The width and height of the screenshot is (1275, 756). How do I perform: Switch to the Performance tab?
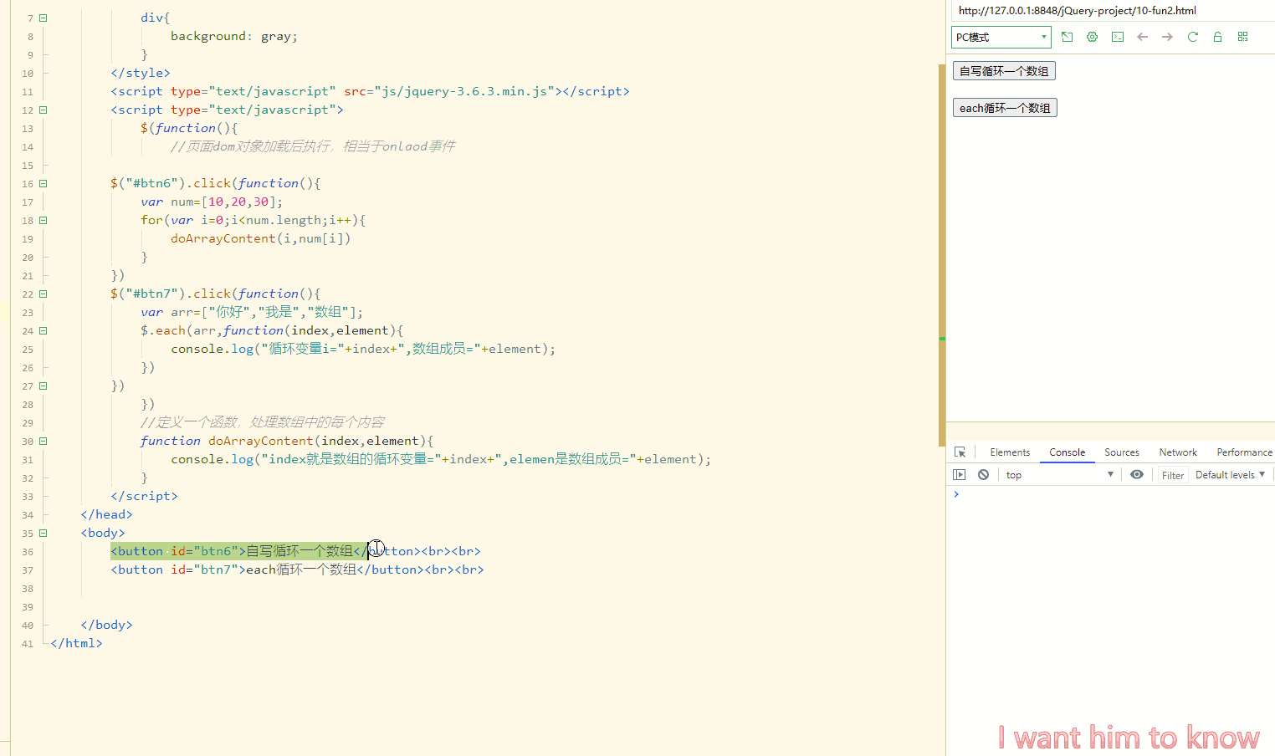(1244, 452)
